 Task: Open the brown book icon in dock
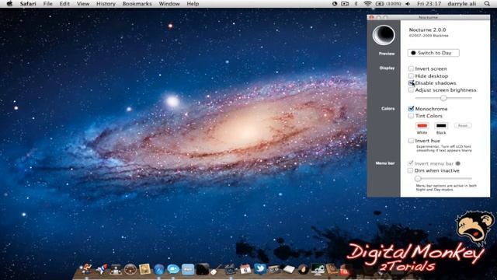pos(332,269)
